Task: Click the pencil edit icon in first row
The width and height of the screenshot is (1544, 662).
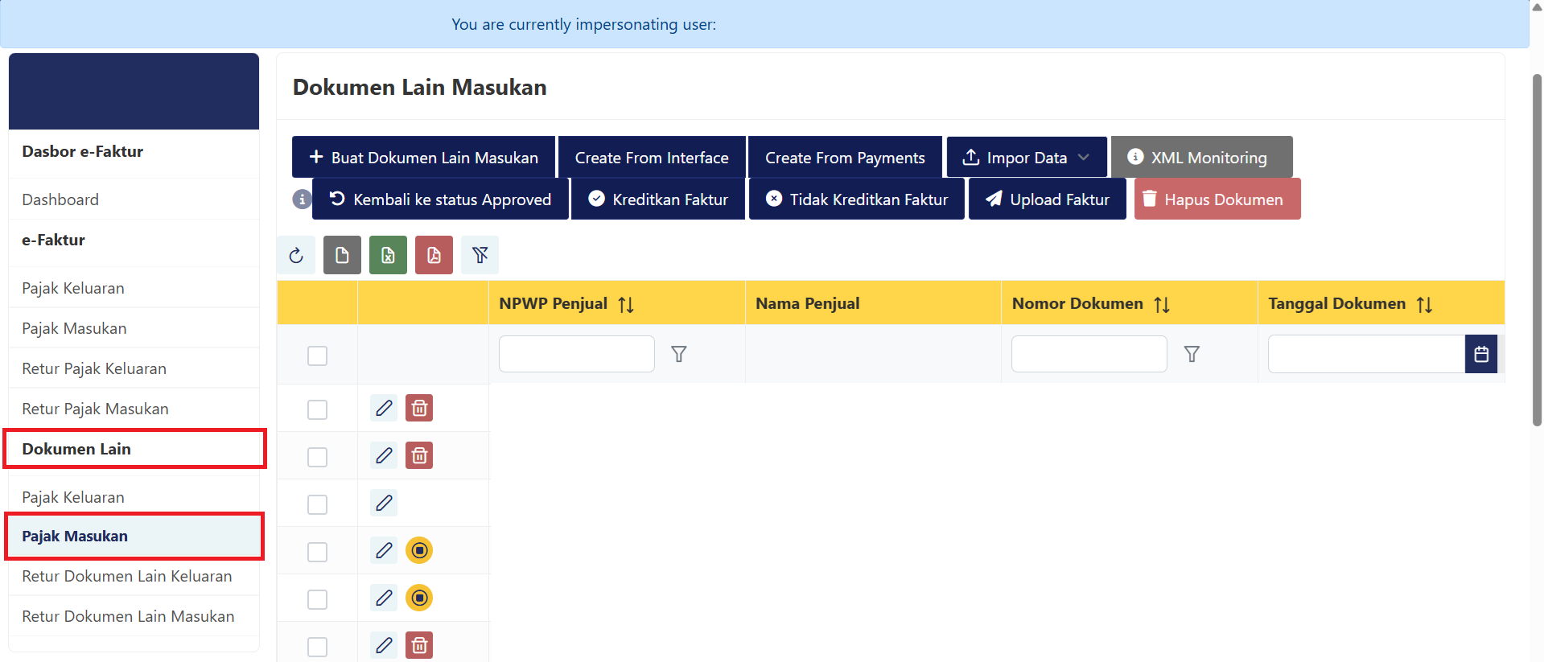Action: coord(384,408)
